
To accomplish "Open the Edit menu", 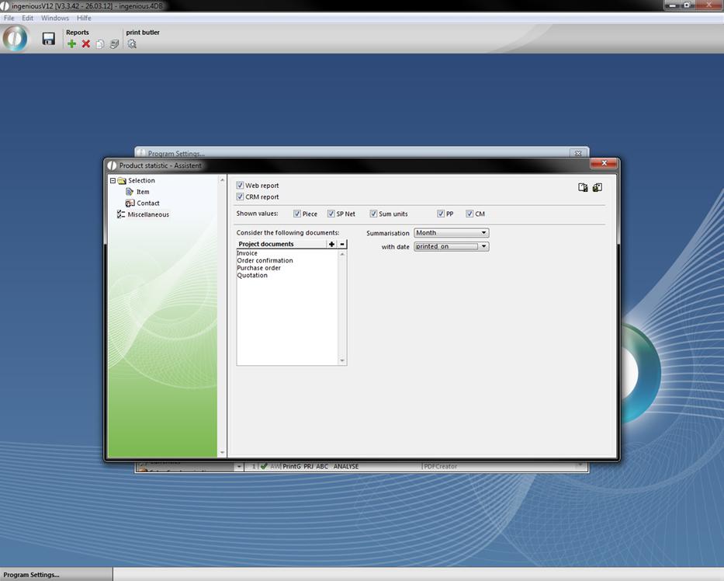I will pyautogui.click(x=27, y=18).
